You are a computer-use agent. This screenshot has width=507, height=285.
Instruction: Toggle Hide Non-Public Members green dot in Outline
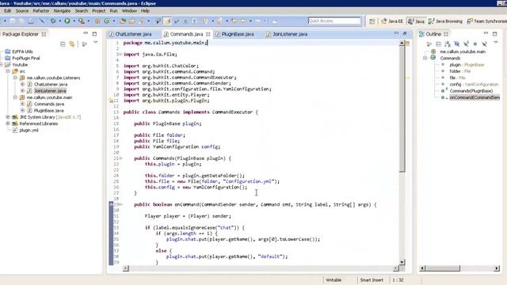click(x=475, y=44)
